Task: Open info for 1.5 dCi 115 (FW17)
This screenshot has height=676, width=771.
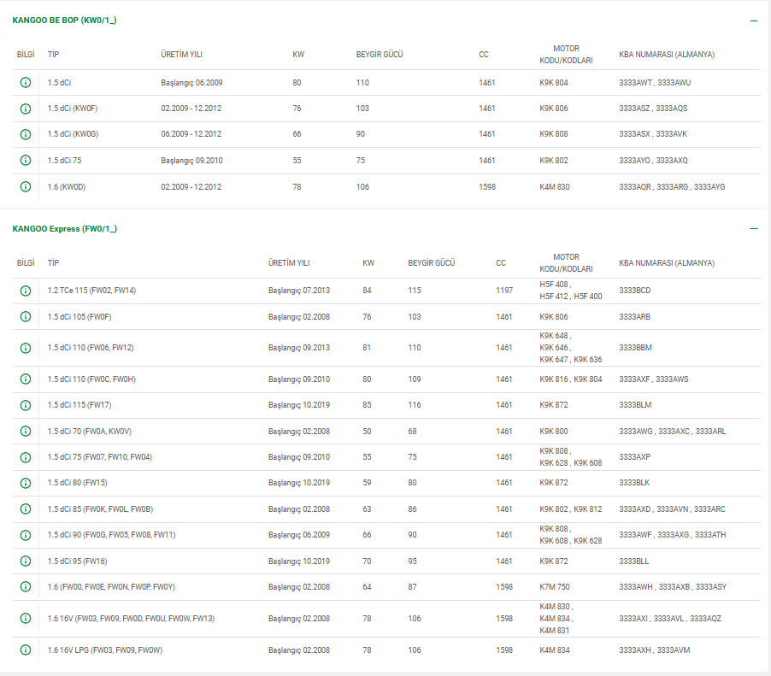Action: click(x=26, y=405)
